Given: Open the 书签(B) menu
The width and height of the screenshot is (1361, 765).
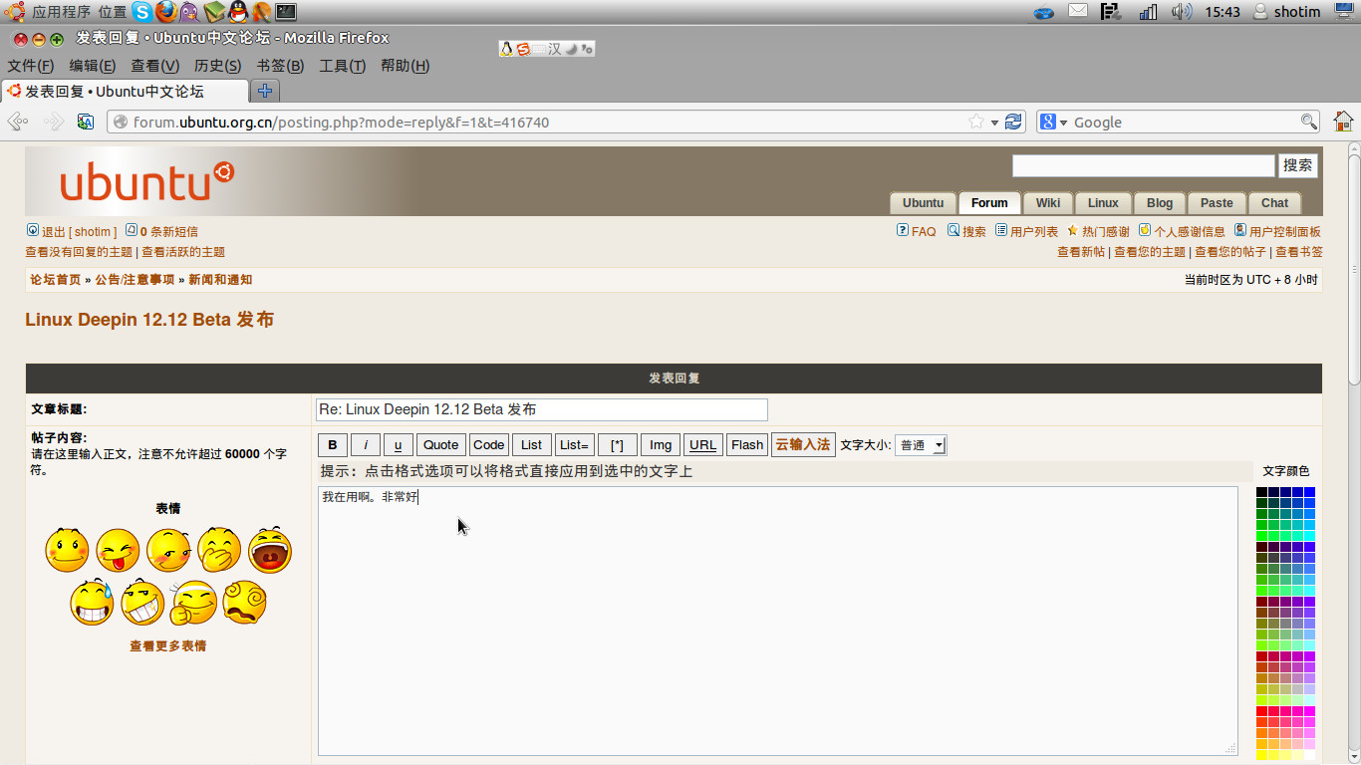Looking at the screenshot, I should pos(280,66).
